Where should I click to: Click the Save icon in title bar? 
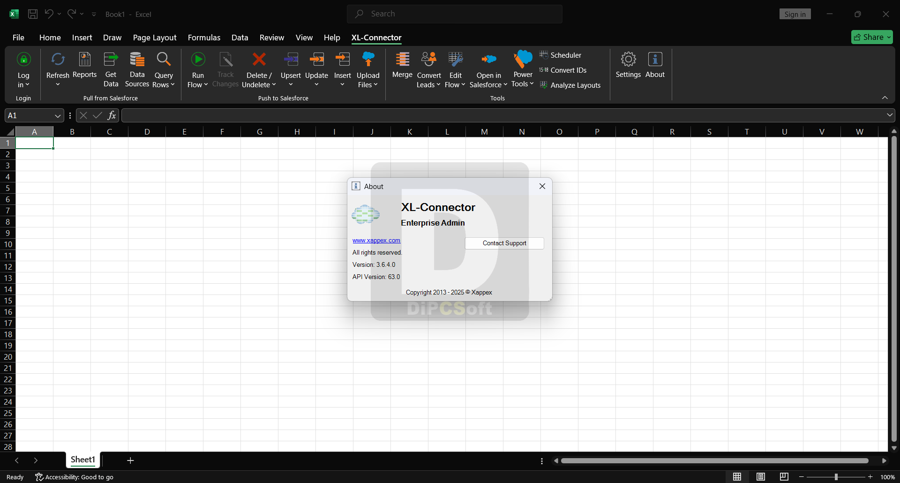click(x=33, y=14)
